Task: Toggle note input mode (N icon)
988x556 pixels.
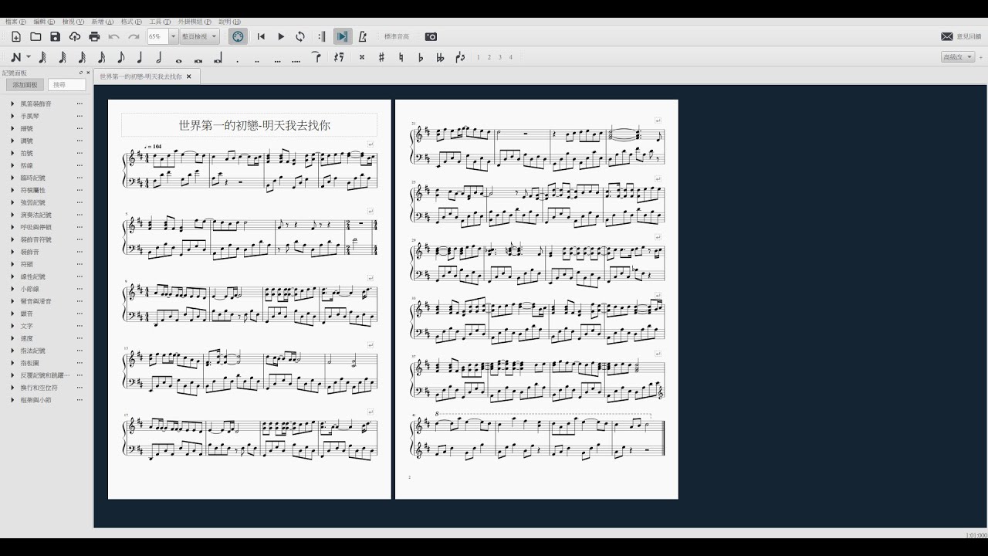Action: [16, 57]
